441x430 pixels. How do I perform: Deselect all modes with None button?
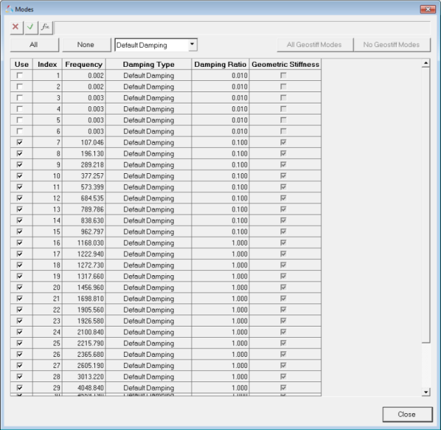point(87,44)
